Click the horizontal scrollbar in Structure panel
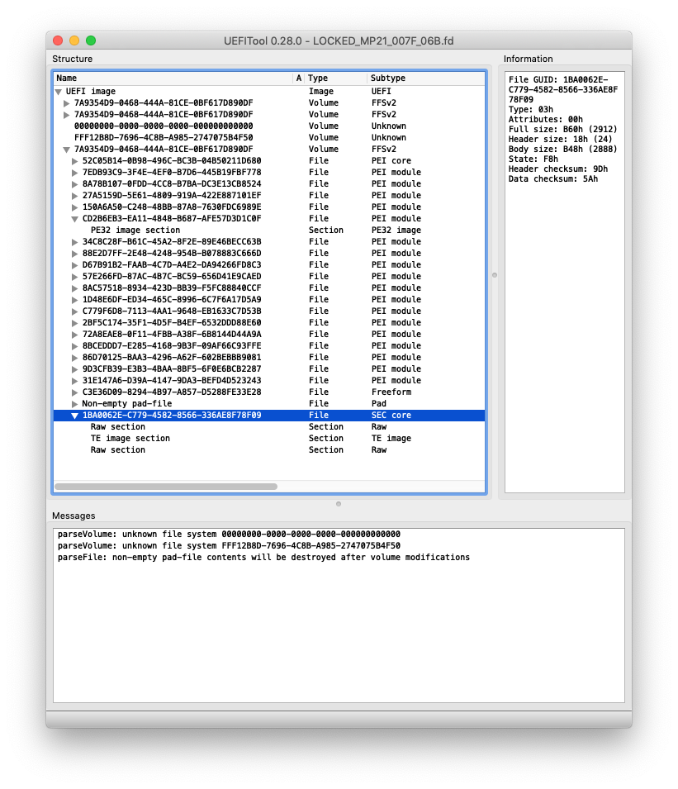The height and width of the screenshot is (789, 678). tap(166, 487)
